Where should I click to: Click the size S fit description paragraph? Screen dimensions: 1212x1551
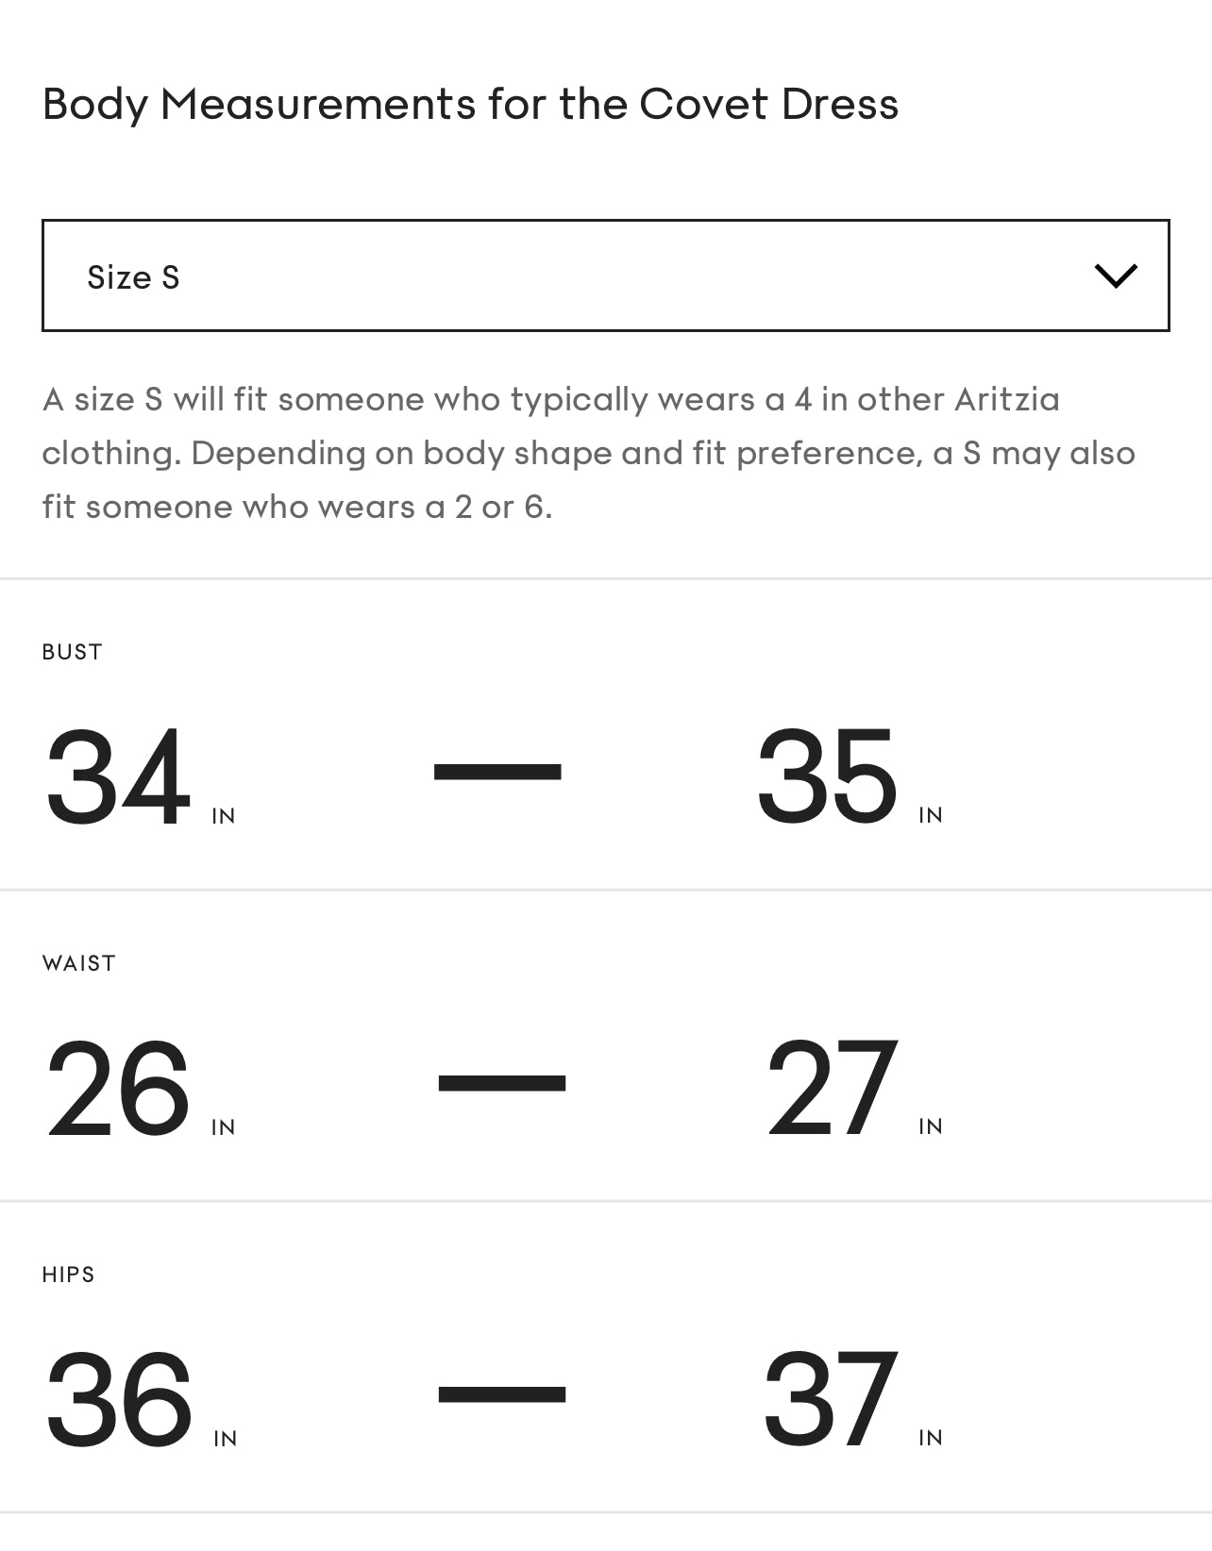coord(587,453)
